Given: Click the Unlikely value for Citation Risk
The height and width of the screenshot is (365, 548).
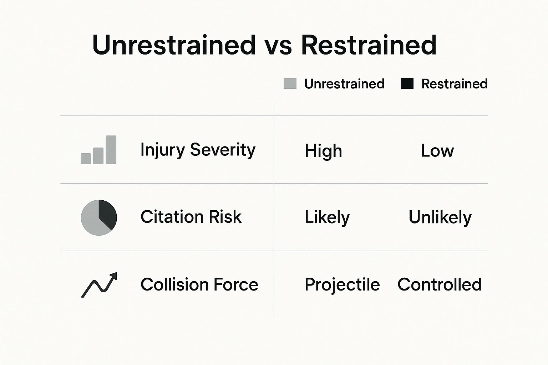Looking at the screenshot, I should coord(440,217).
